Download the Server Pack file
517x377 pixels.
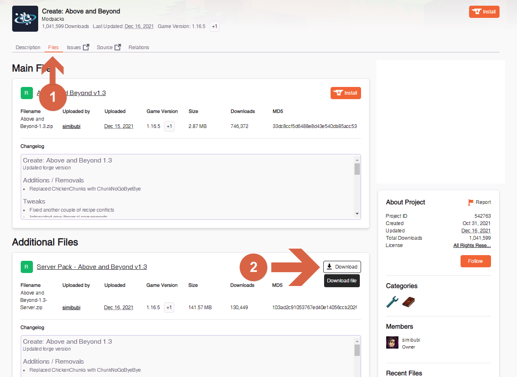(342, 267)
